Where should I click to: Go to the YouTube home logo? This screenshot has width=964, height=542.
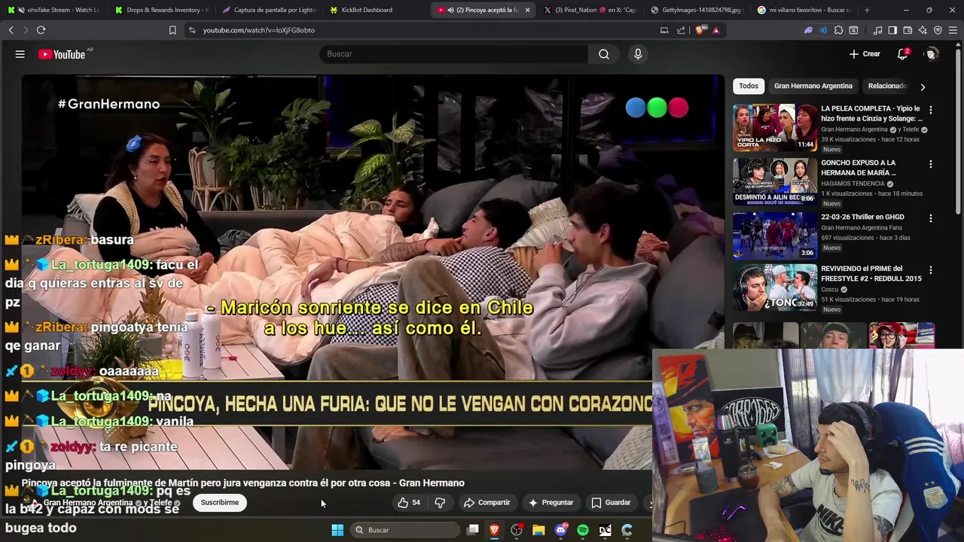coord(62,54)
